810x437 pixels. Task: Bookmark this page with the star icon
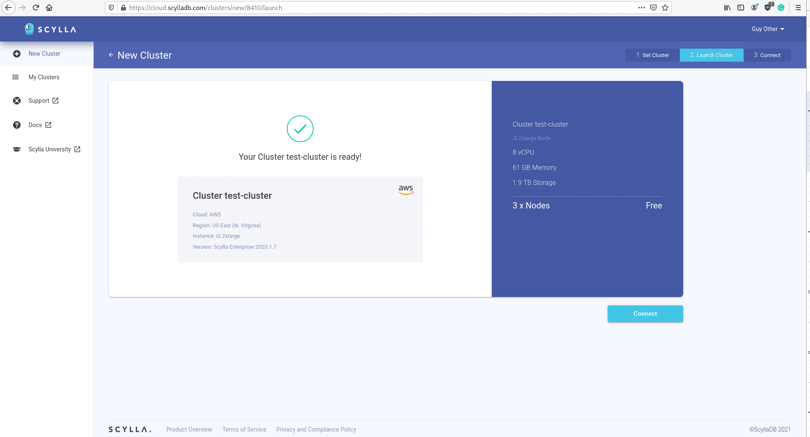[x=665, y=8]
